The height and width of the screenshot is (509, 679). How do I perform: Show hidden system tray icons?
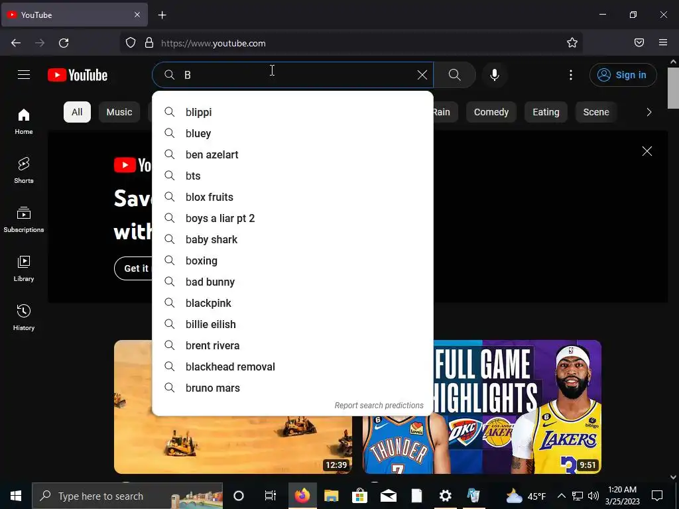click(561, 496)
